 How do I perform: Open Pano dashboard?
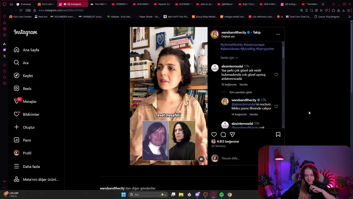coord(22,140)
